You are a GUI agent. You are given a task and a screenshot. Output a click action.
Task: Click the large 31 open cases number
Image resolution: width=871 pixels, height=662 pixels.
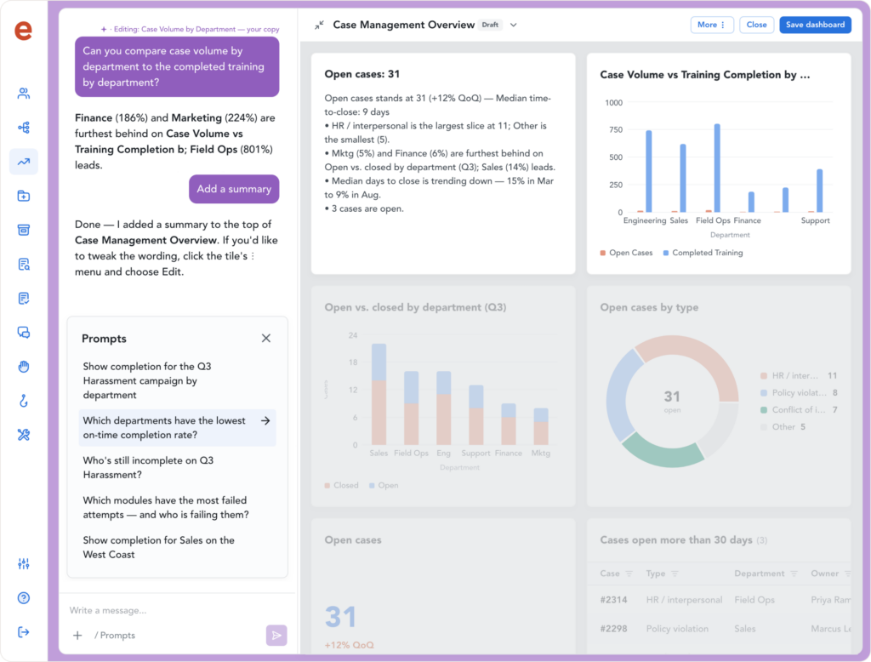tap(340, 617)
